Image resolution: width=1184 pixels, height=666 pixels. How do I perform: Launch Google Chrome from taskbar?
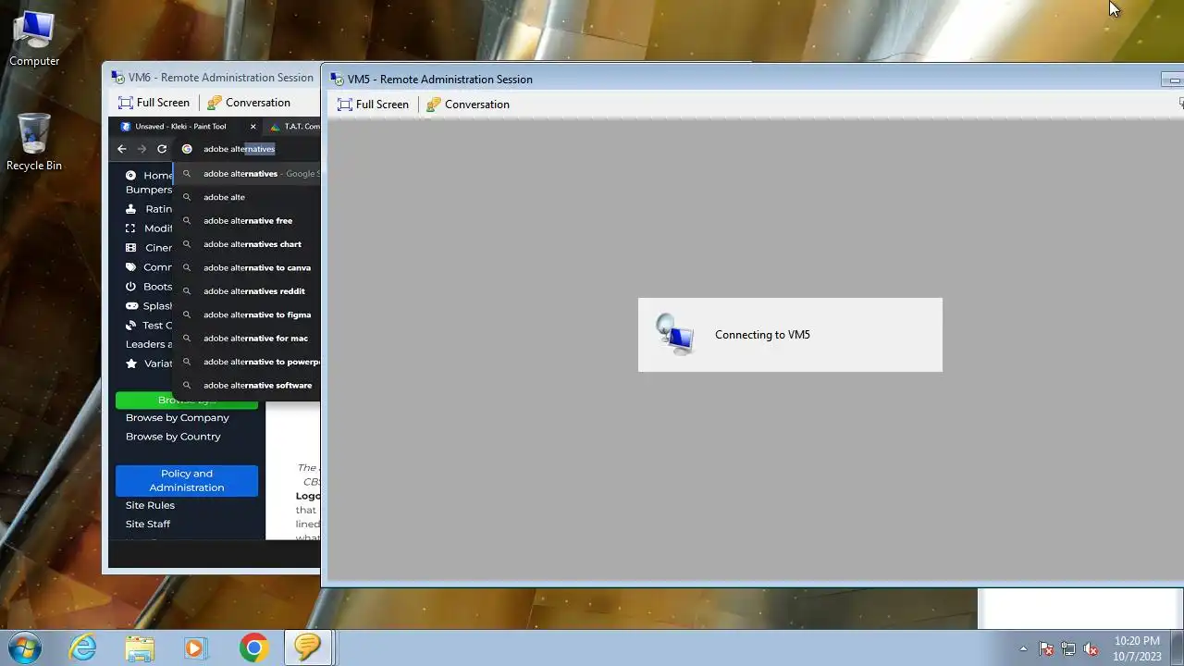(253, 647)
